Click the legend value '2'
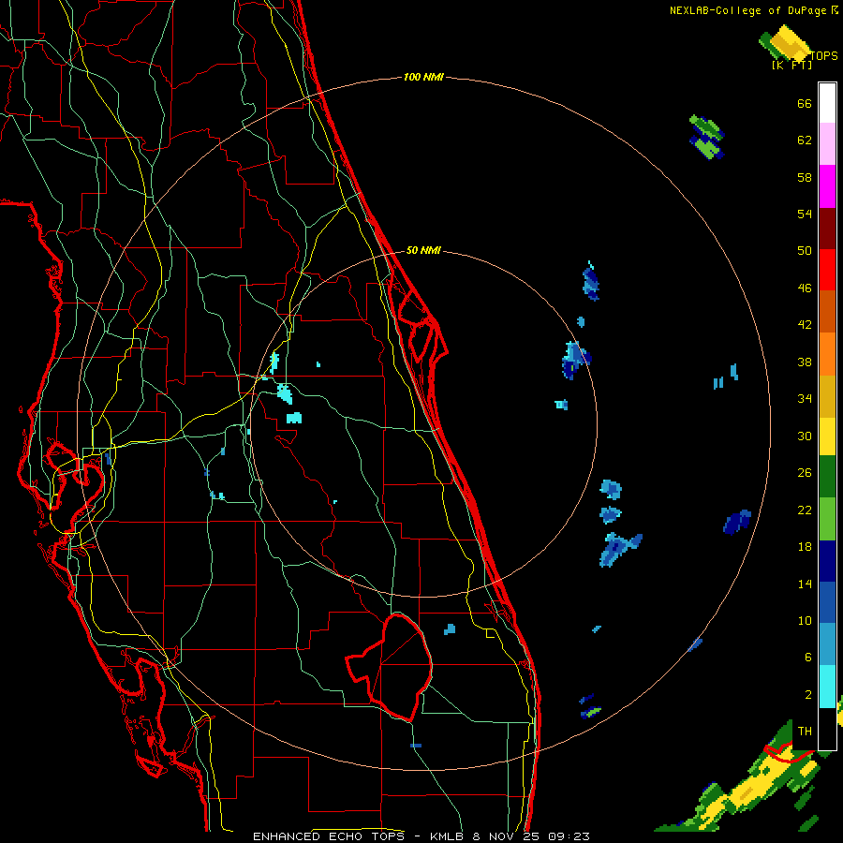 808,695
